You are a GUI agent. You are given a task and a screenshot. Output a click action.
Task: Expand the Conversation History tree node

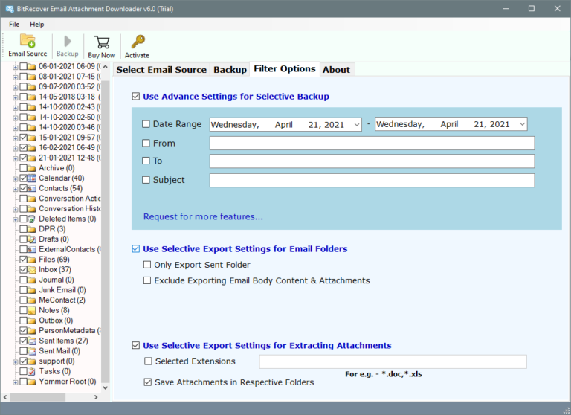[x=16, y=210]
